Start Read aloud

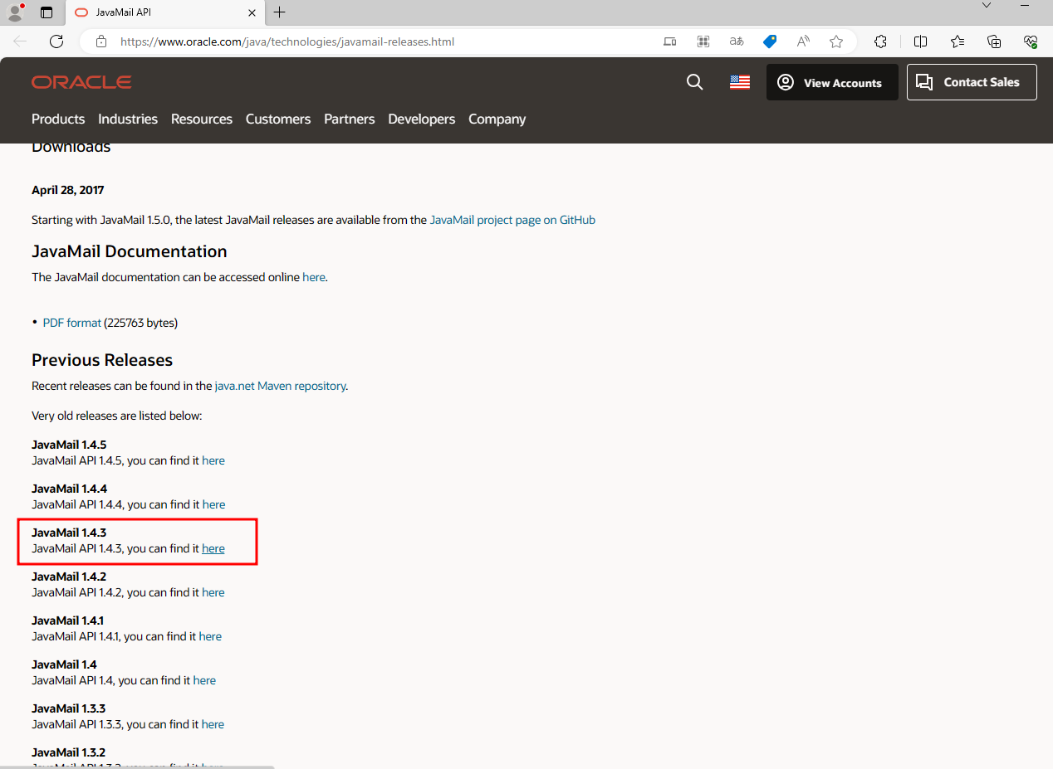(x=803, y=41)
